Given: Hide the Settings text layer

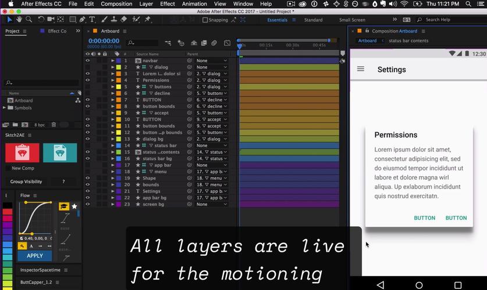Looking at the screenshot, I should (x=88, y=191).
